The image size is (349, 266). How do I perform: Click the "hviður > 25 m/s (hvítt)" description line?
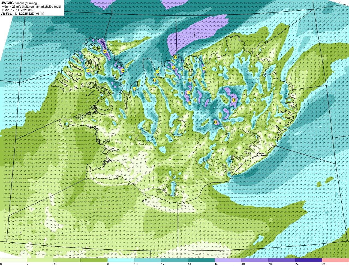31,7
